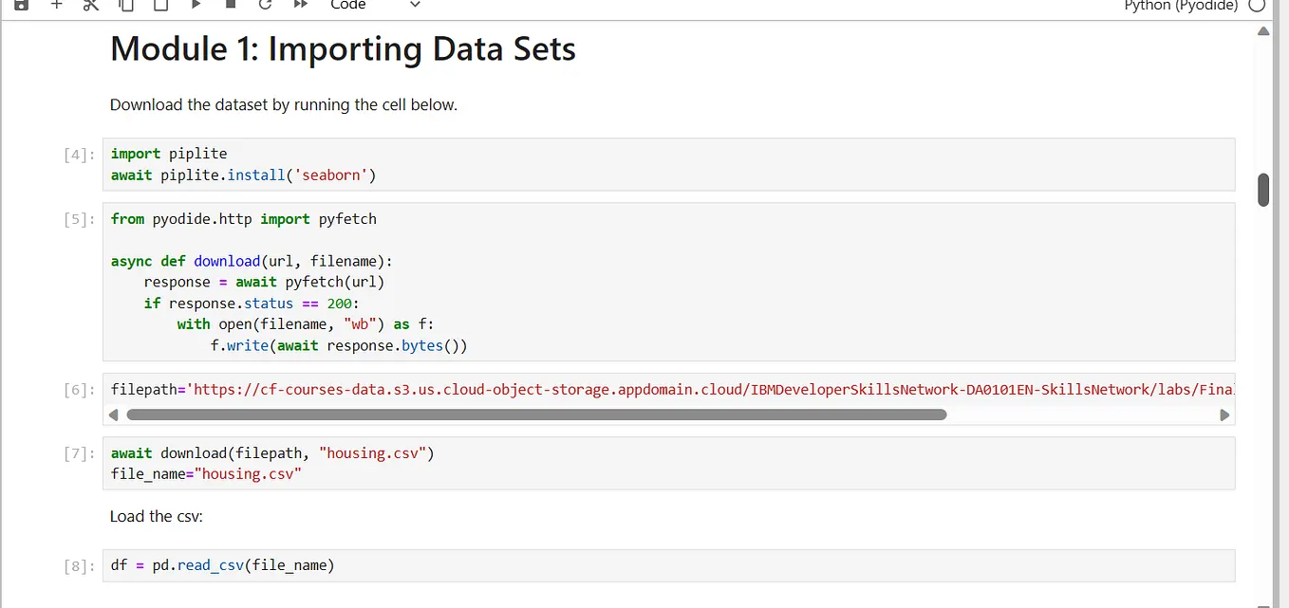Cut the selected cell
1289x608 pixels.
[x=90, y=6]
